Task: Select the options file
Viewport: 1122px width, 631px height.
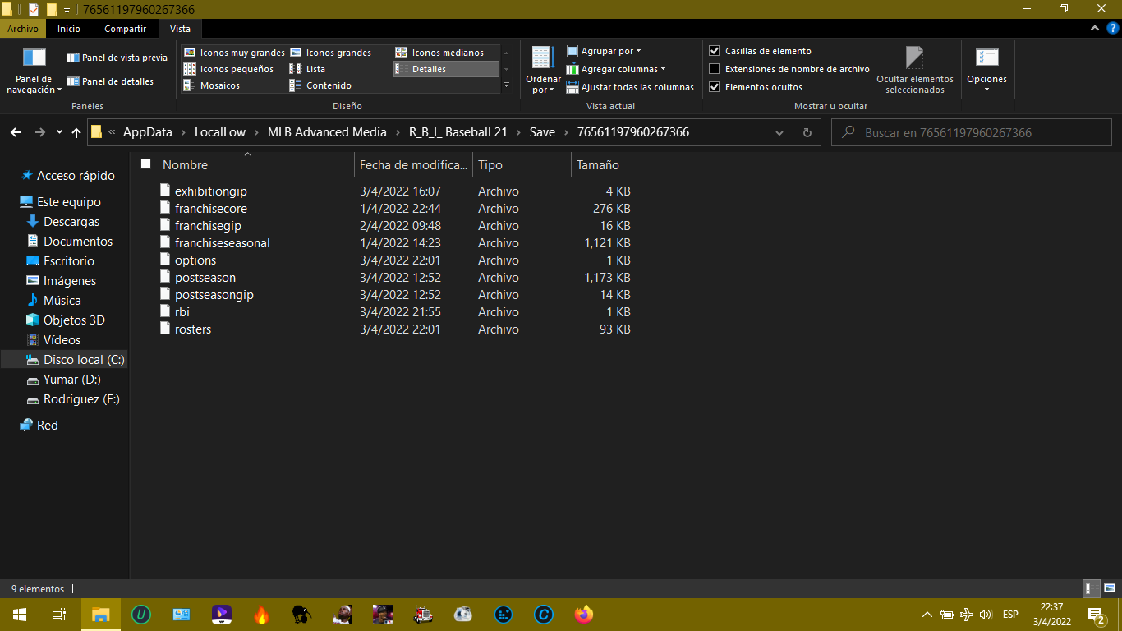Action: click(x=195, y=260)
